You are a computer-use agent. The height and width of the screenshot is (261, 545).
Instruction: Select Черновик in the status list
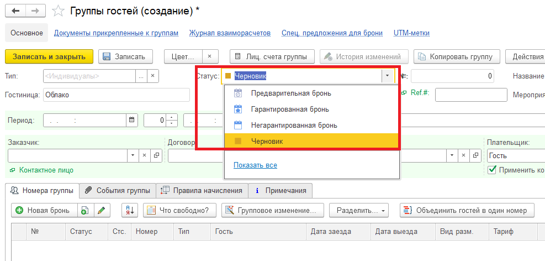point(311,142)
